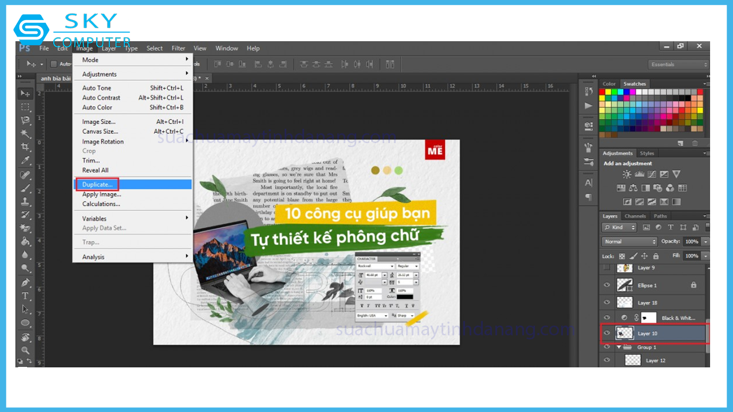The height and width of the screenshot is (412, 733).
Task: Select the Clone Stamp tool
Action: click(25, 201)
